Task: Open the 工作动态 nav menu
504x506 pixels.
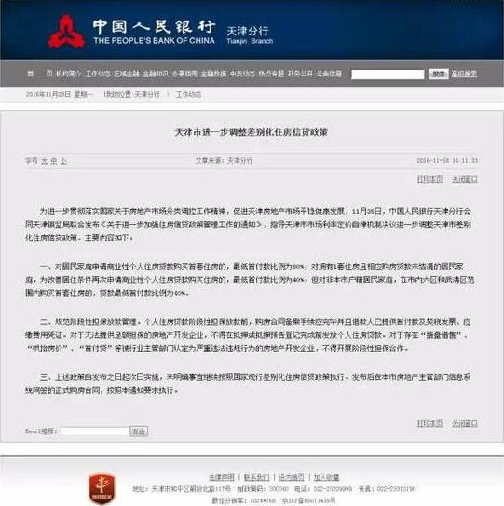Action: pos(98,74)
